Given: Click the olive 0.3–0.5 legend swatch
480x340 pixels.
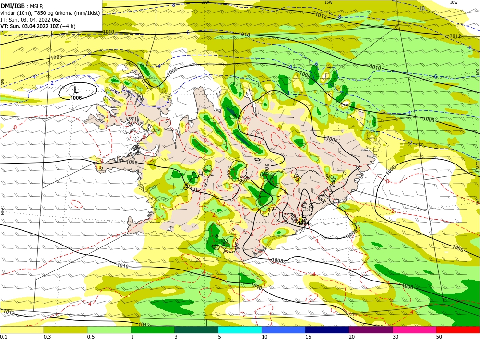Looking at the screenshot, I should coord(65,329).
